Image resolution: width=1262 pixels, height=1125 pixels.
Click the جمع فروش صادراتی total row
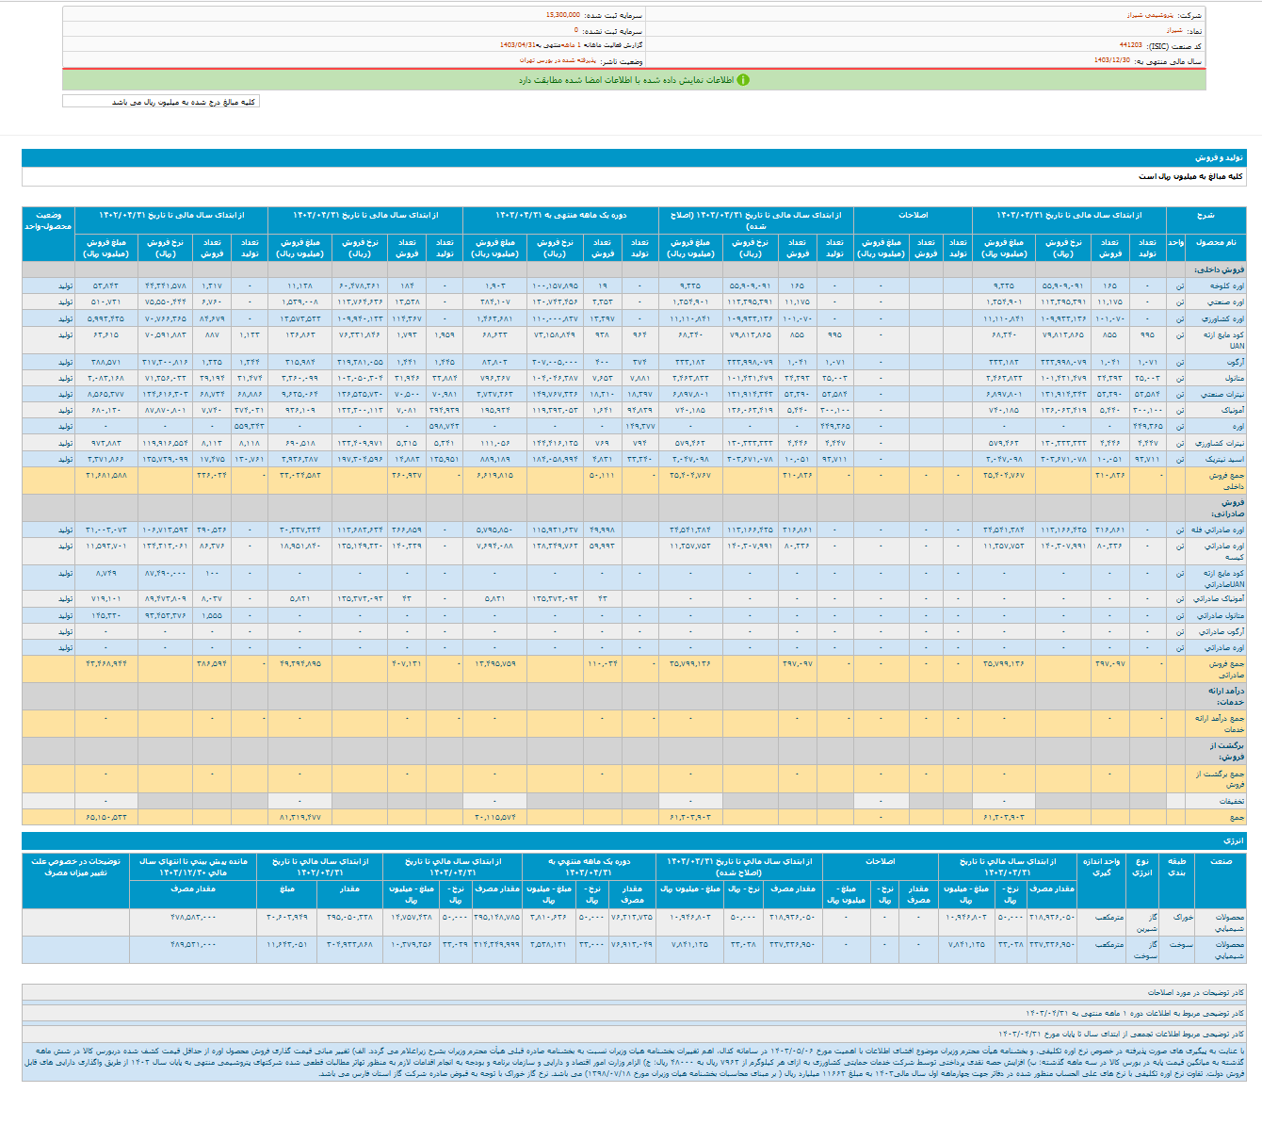click(1225, 669)
